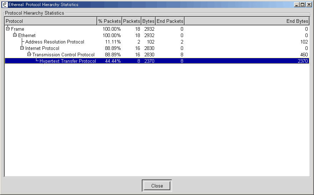Sort by the % Packets column header

pyautogui.click(x=109, y=21)
